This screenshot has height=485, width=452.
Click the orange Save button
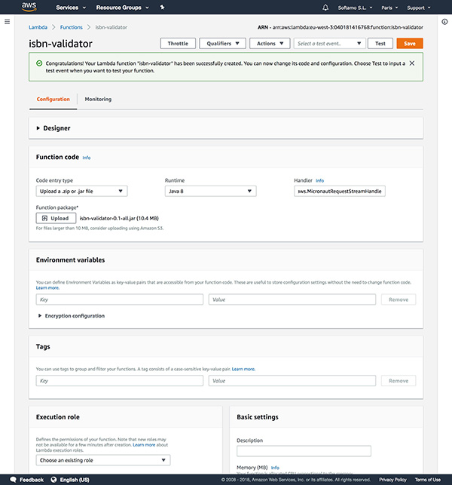(409, 44)
